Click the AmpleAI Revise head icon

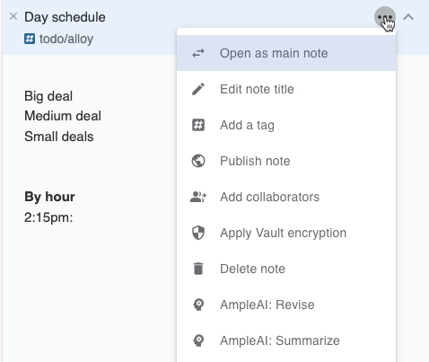click(198, 305)
